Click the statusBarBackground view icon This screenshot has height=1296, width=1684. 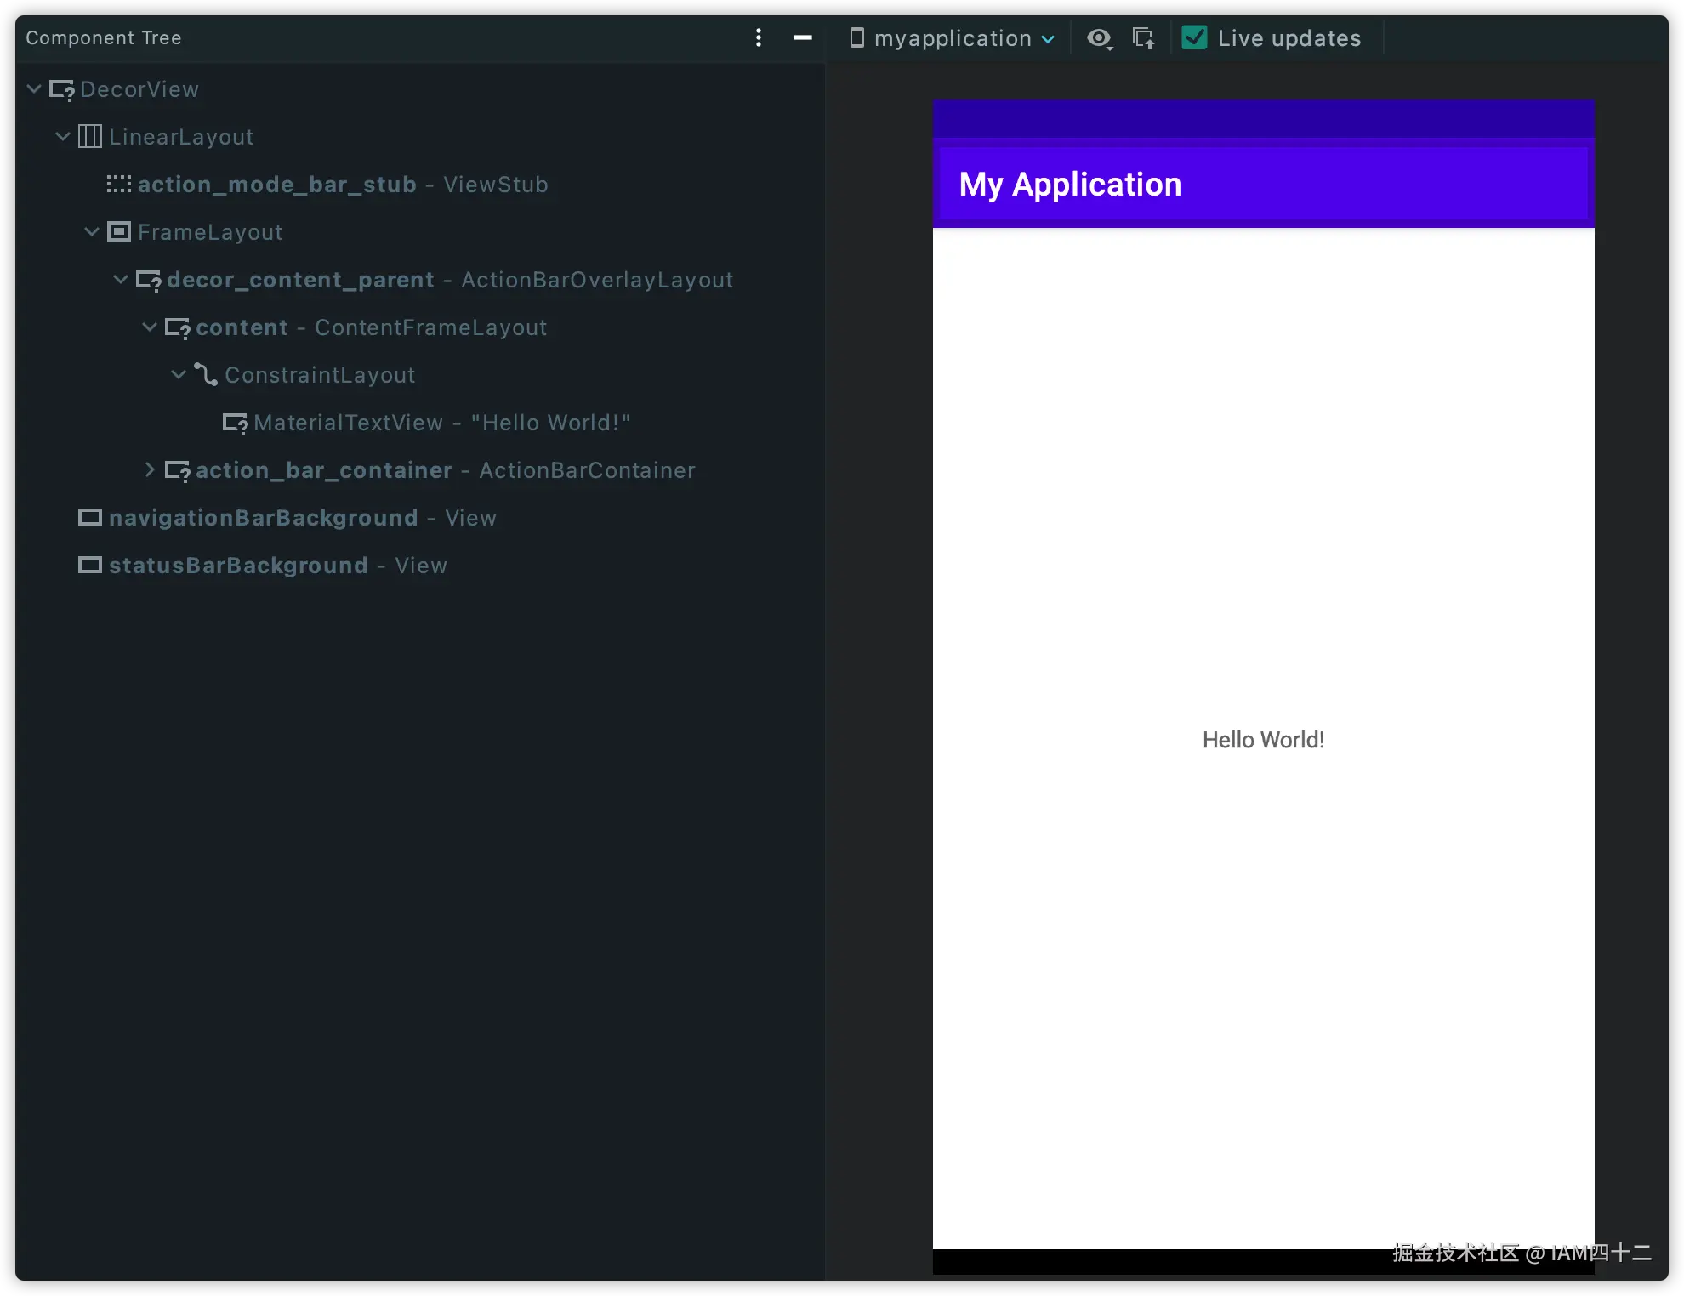[90, 565]
